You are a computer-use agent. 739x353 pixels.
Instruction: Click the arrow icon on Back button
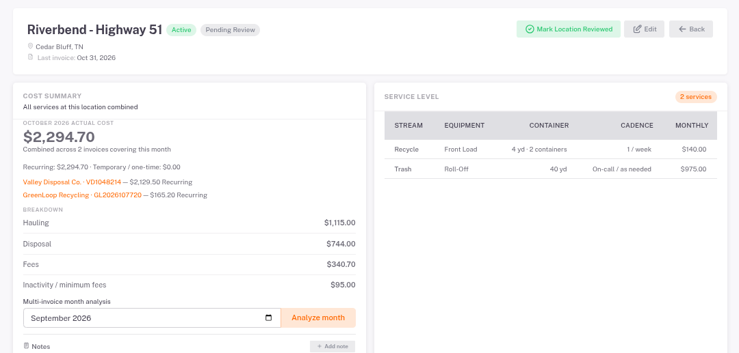coord(682,29)
